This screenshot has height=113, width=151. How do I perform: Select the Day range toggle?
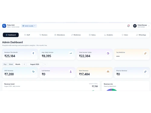tap(5, 64)
